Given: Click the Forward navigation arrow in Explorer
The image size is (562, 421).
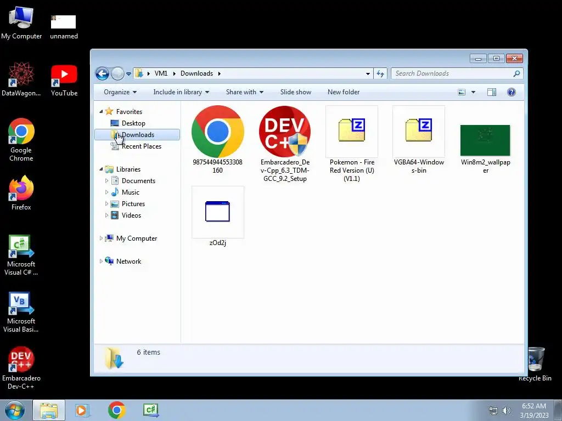Looking at the screenshot, I should 117,74.
